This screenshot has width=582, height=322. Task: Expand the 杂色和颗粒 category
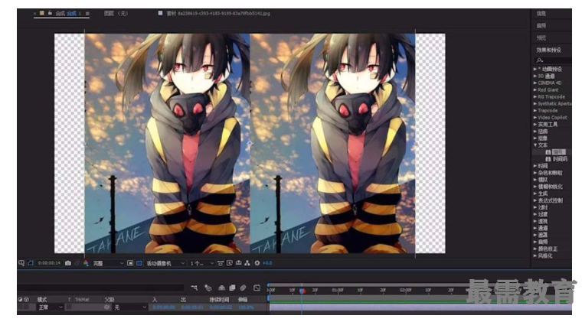(x=535, y=173)
